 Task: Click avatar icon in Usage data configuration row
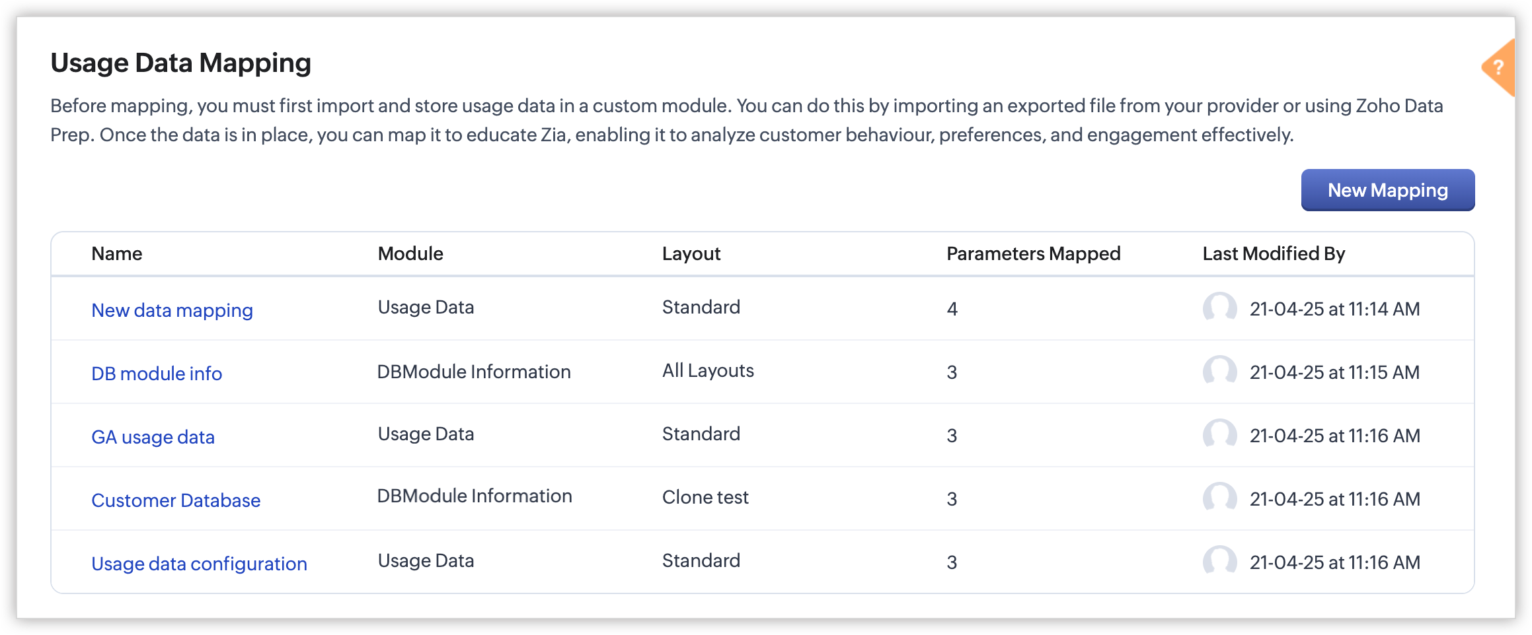click(1219, 562)
